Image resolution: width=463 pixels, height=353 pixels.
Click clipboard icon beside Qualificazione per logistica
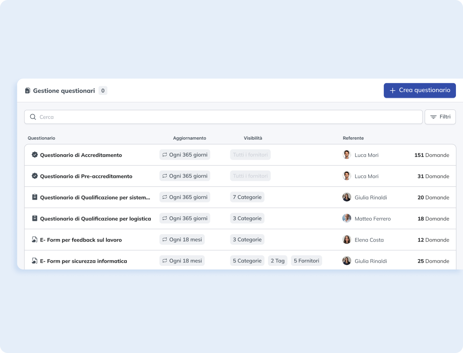pyautogui.click(x=35, y=218)
